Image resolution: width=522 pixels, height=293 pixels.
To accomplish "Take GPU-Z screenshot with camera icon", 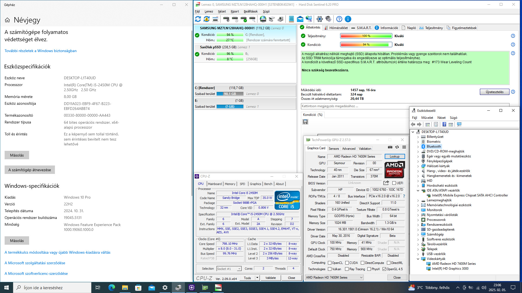I will 390,147.
